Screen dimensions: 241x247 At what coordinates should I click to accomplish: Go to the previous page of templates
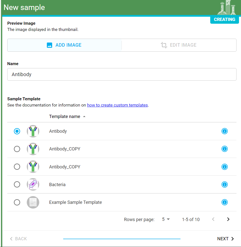pyautogui.click(x=213, y=219)
